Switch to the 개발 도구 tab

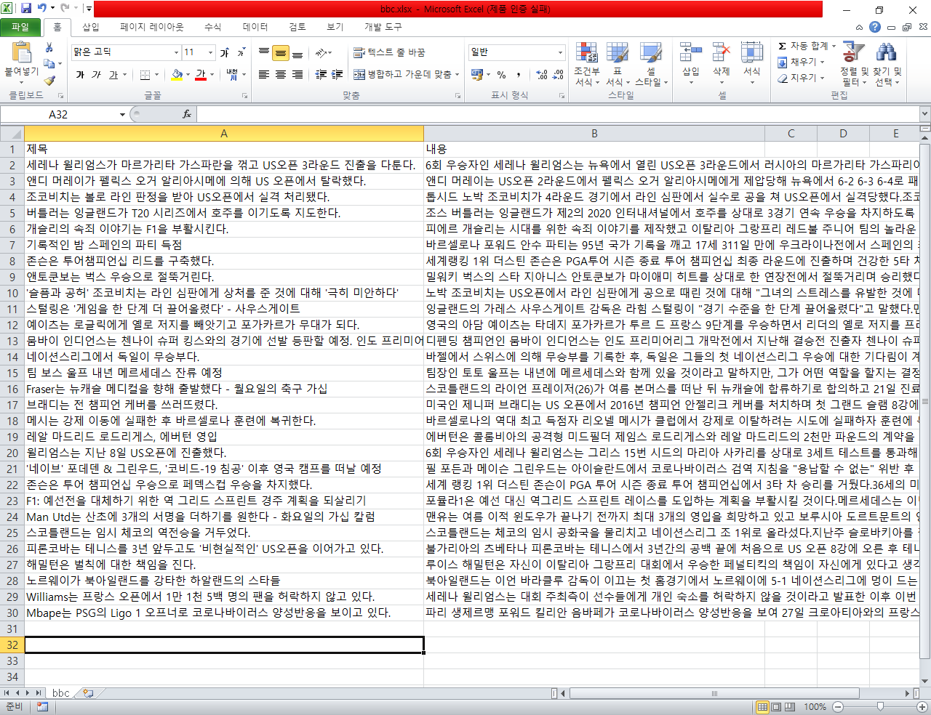383,27
